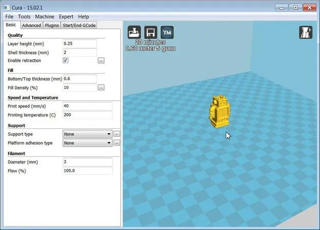Click the filament Diameter input field
Screen dimensions: 320x230
pyautogui.click(x=87, y=162)
